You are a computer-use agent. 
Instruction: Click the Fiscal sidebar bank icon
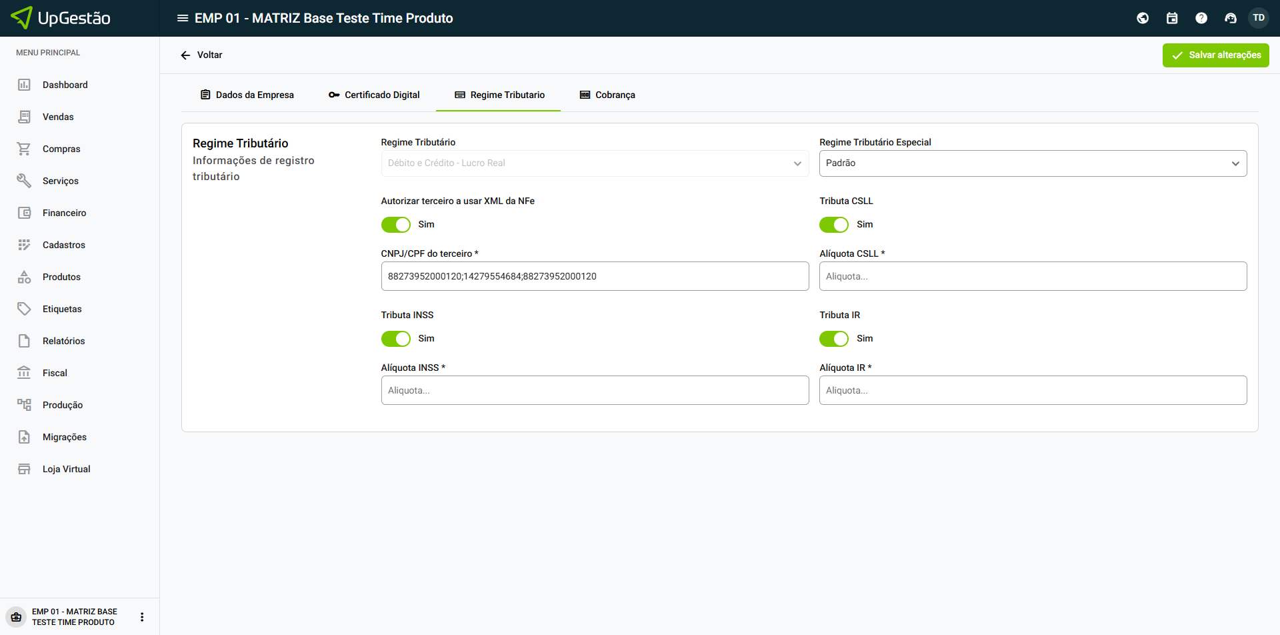click(x=24, y=373)
